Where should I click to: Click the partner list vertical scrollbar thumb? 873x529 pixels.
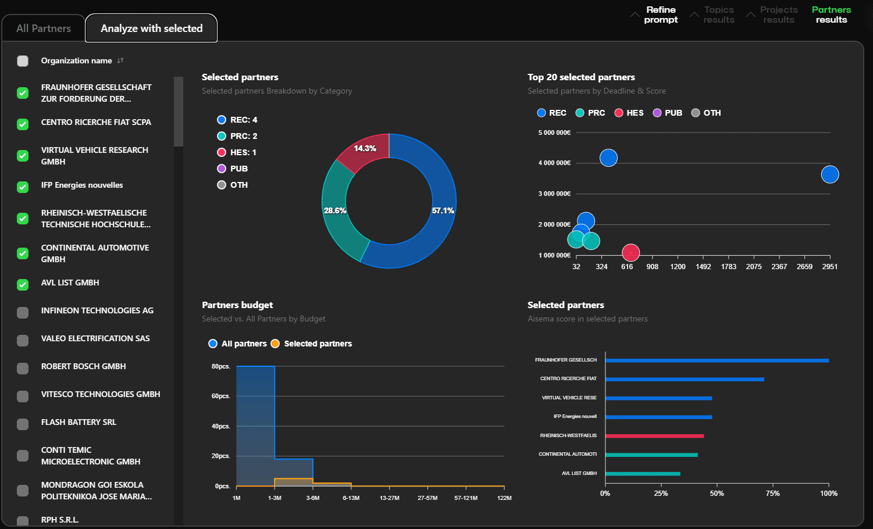click(x=179, y=112)
